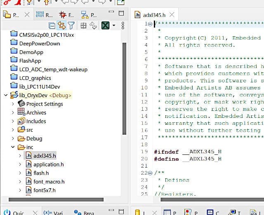
Task: Fold the comment block at line 22
Action: 150,173
